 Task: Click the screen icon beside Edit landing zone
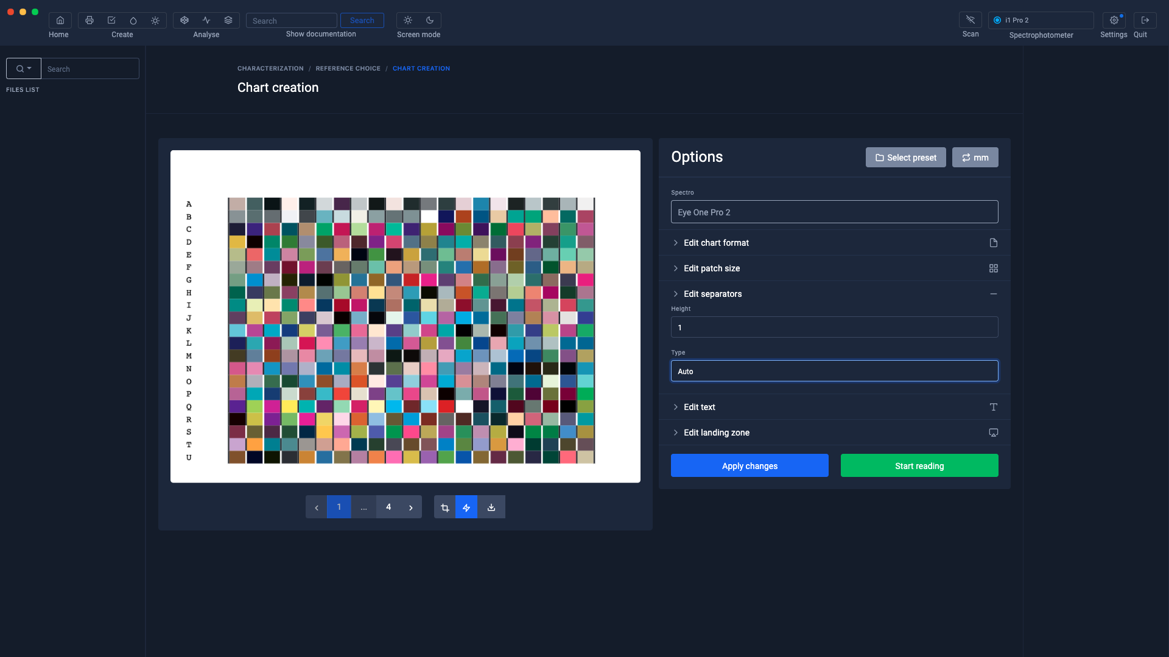pos(994,433)
